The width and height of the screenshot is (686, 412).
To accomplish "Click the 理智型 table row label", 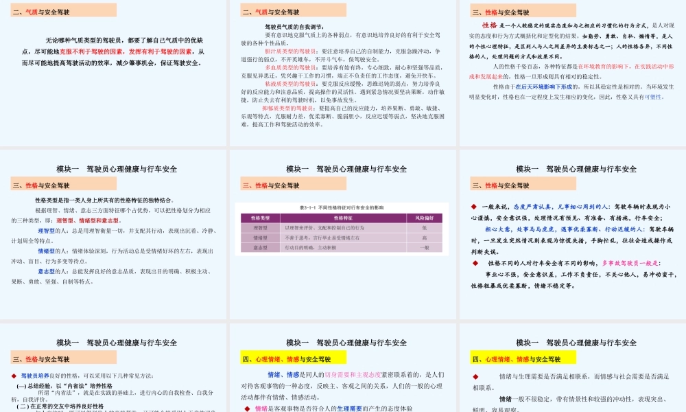I will tap(260, 228).
